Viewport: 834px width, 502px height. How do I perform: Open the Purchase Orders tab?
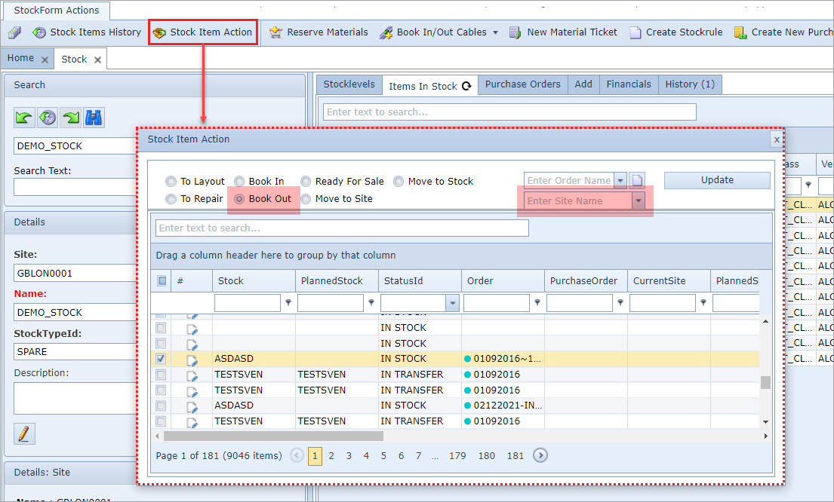point(522,84)
